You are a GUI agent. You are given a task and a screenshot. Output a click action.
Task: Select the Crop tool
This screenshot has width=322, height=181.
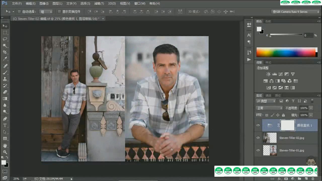[5, 52]
